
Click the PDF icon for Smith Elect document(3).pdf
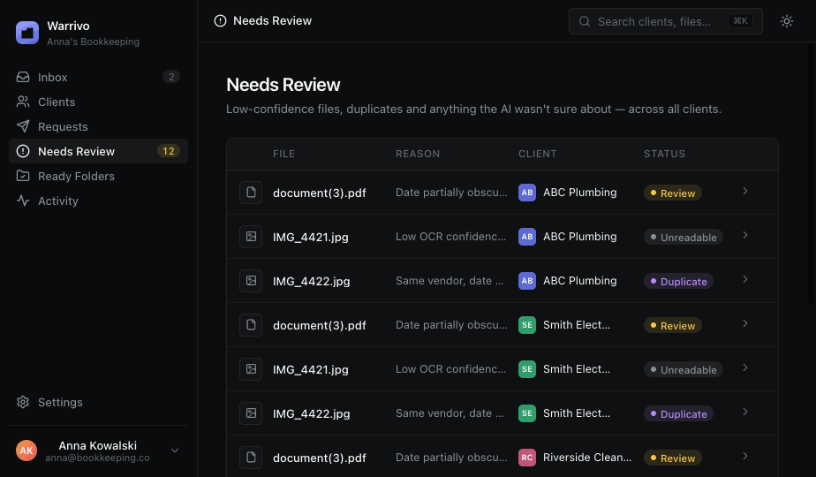pos(251,325)
